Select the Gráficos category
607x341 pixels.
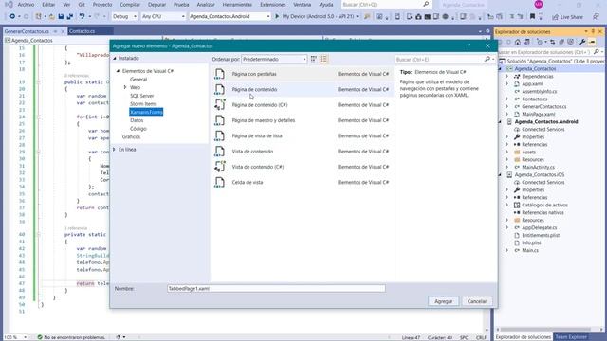pyautogui.click(x=131, y=136)
